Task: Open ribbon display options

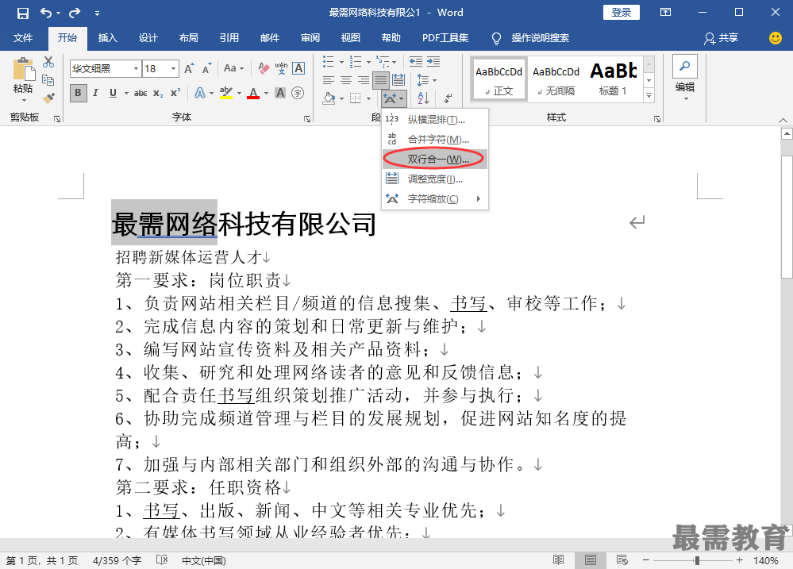Action: point(665,13)
